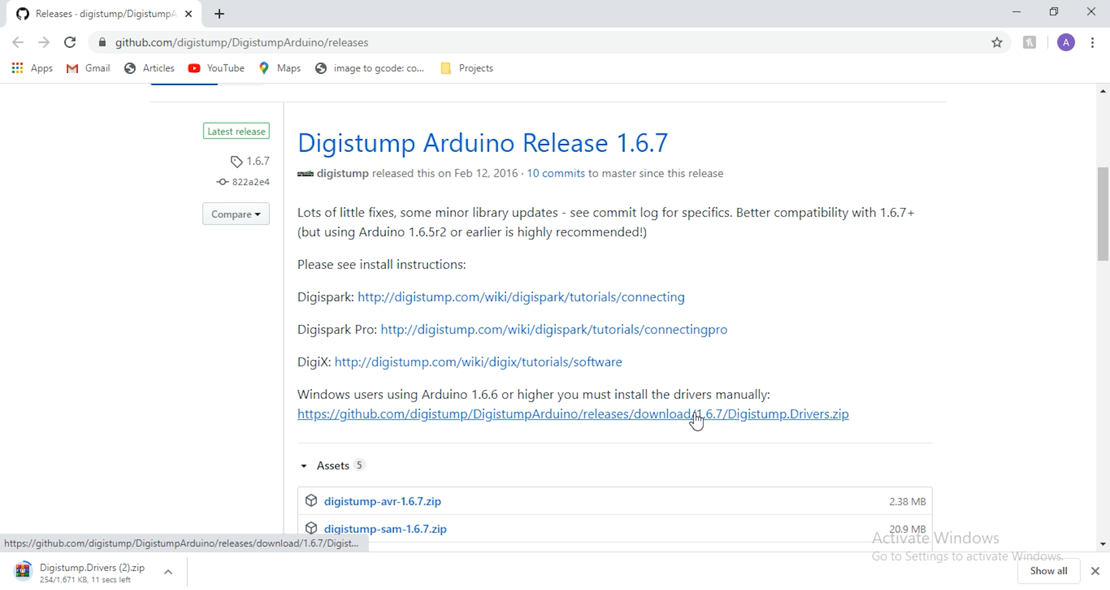Click the scrollbar down arrow
This screenshot has height=590, width=1110.
click(1103, 544)
